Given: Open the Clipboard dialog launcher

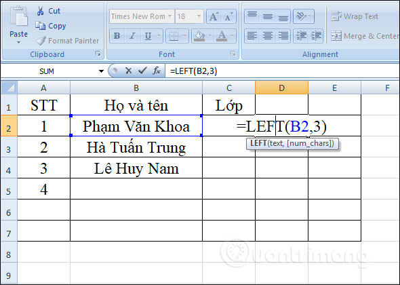Looking at the screenshot, I should pos(98,54).
